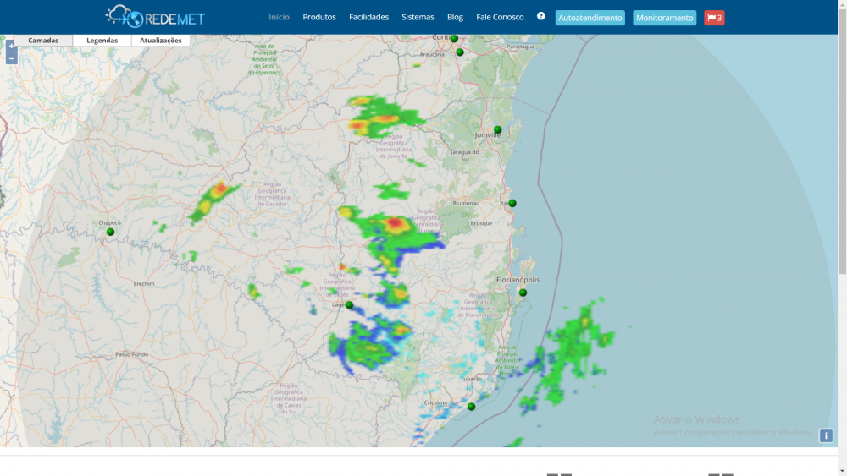Select the Chapecó station marker

pyautogui.click(x=110, y=232)
